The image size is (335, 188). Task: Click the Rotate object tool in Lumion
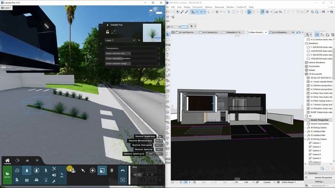[x=93, y=170]
